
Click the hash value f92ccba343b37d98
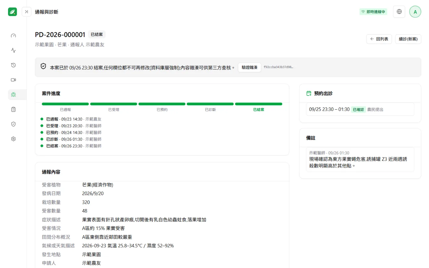278,67
